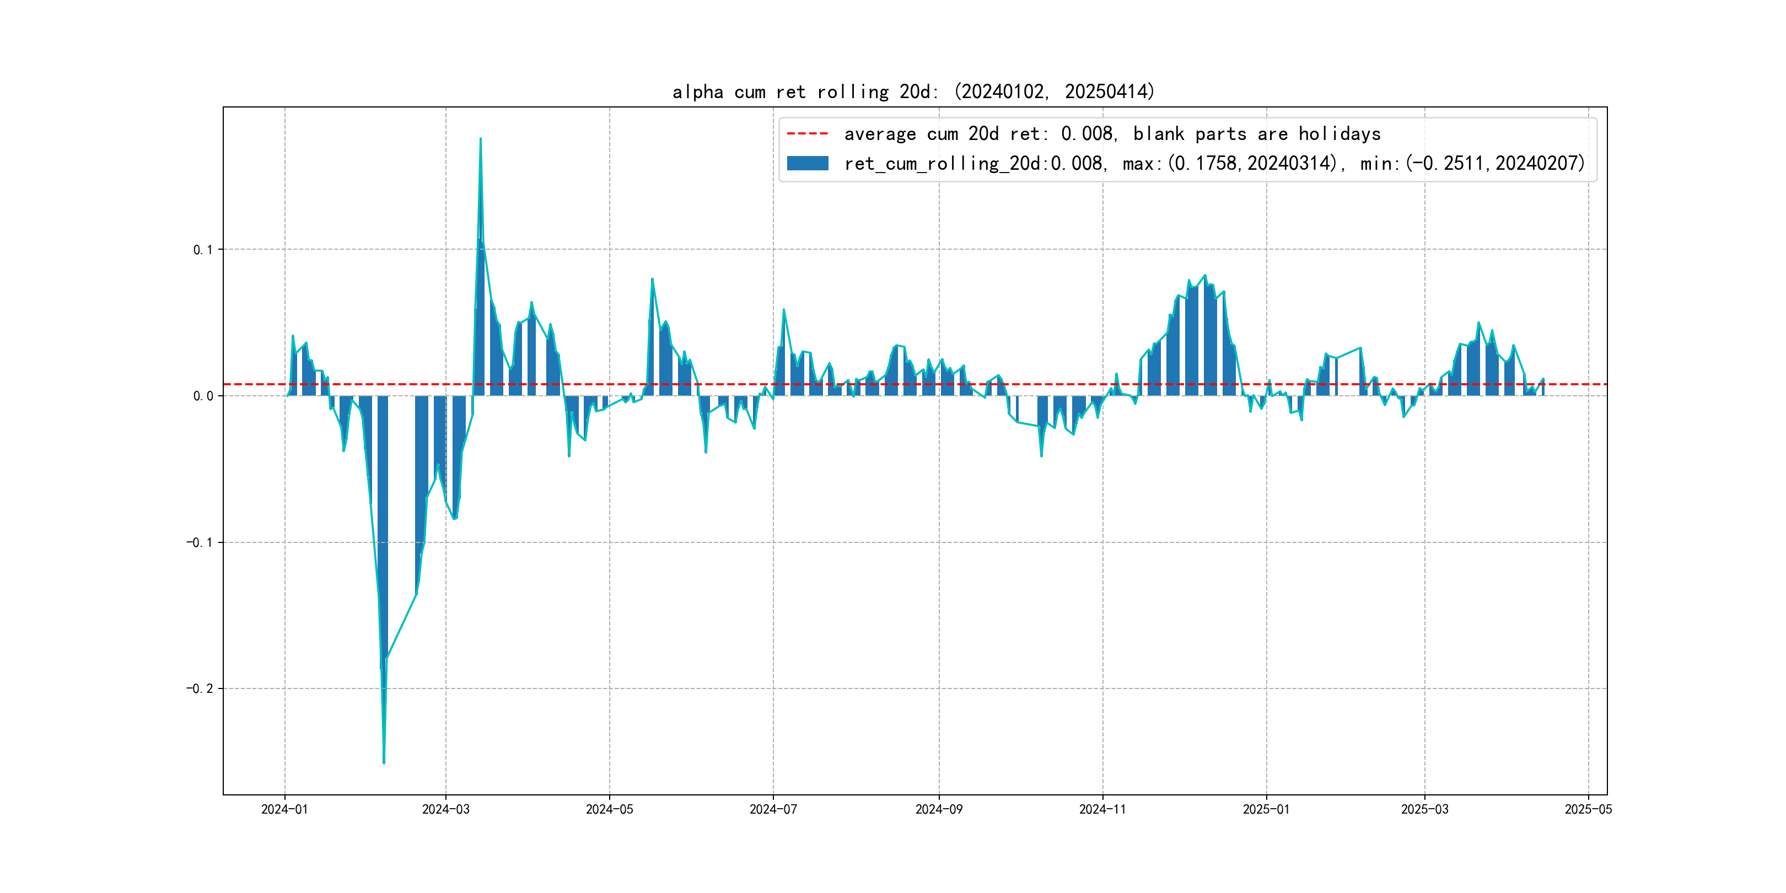Click the 2024-09 x-axis tick label

point(939,809)
